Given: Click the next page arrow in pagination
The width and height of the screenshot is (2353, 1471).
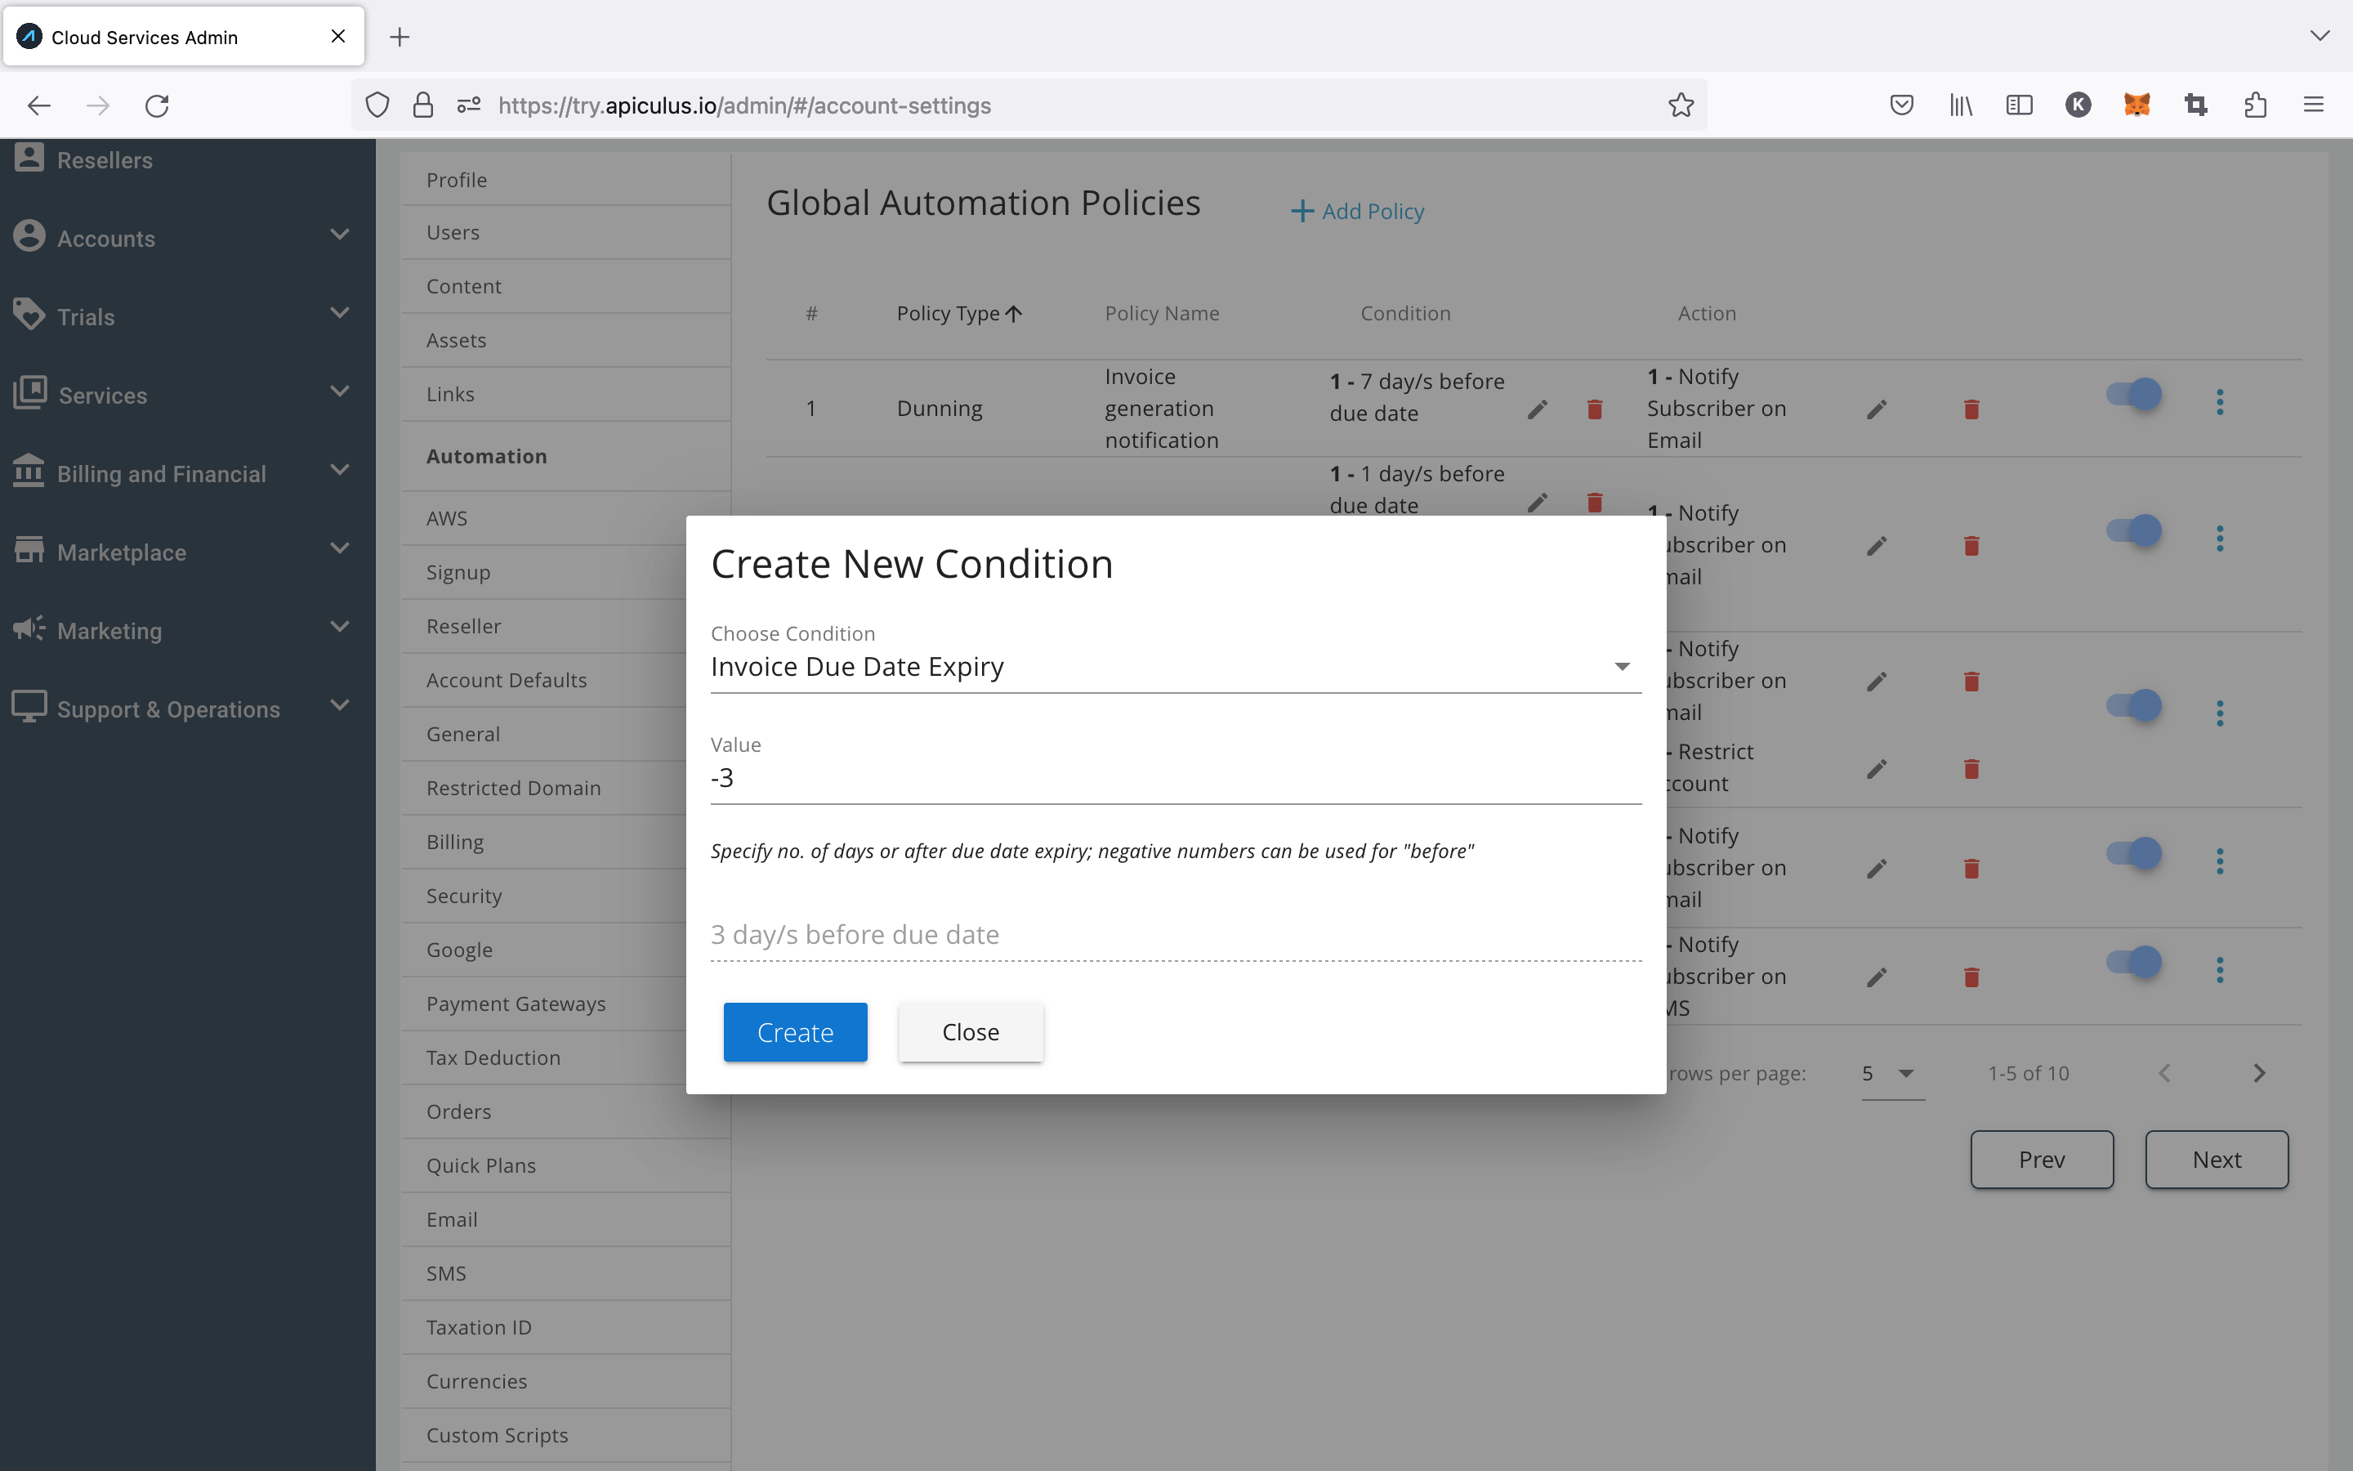Looking at the screenshot, I should pyautogui.click(x=2259, y=1073).
